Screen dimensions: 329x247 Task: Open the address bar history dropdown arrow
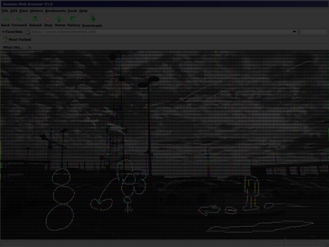point(294,32)
